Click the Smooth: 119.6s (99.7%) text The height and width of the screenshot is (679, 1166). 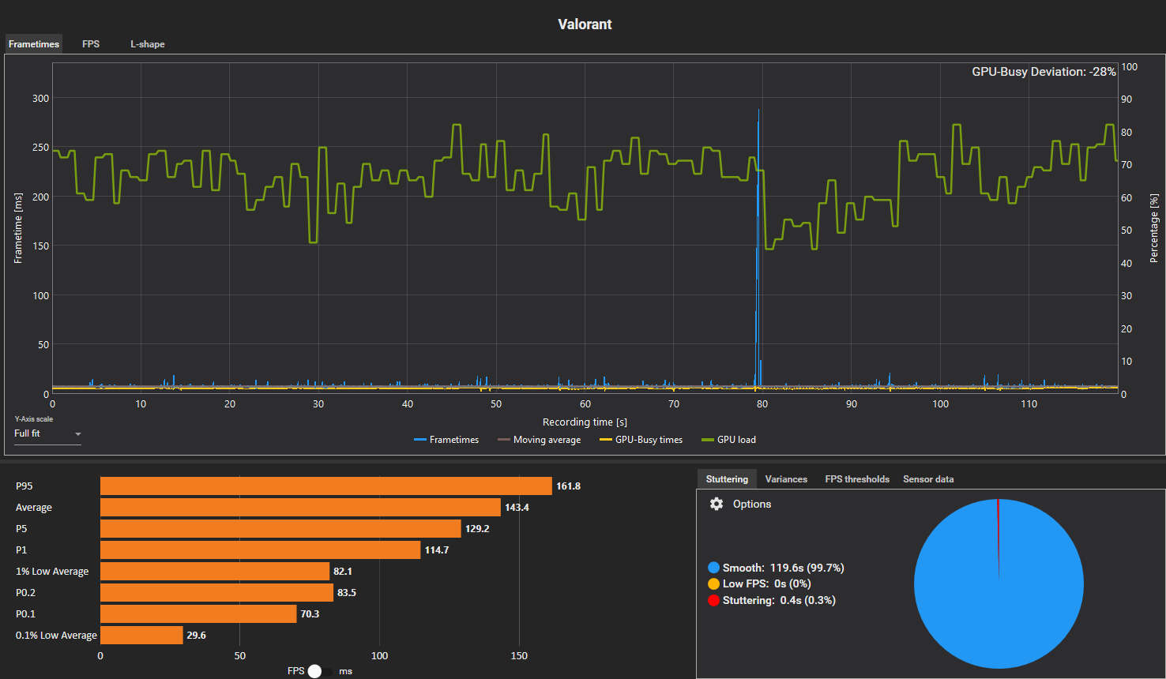(783, 568)
